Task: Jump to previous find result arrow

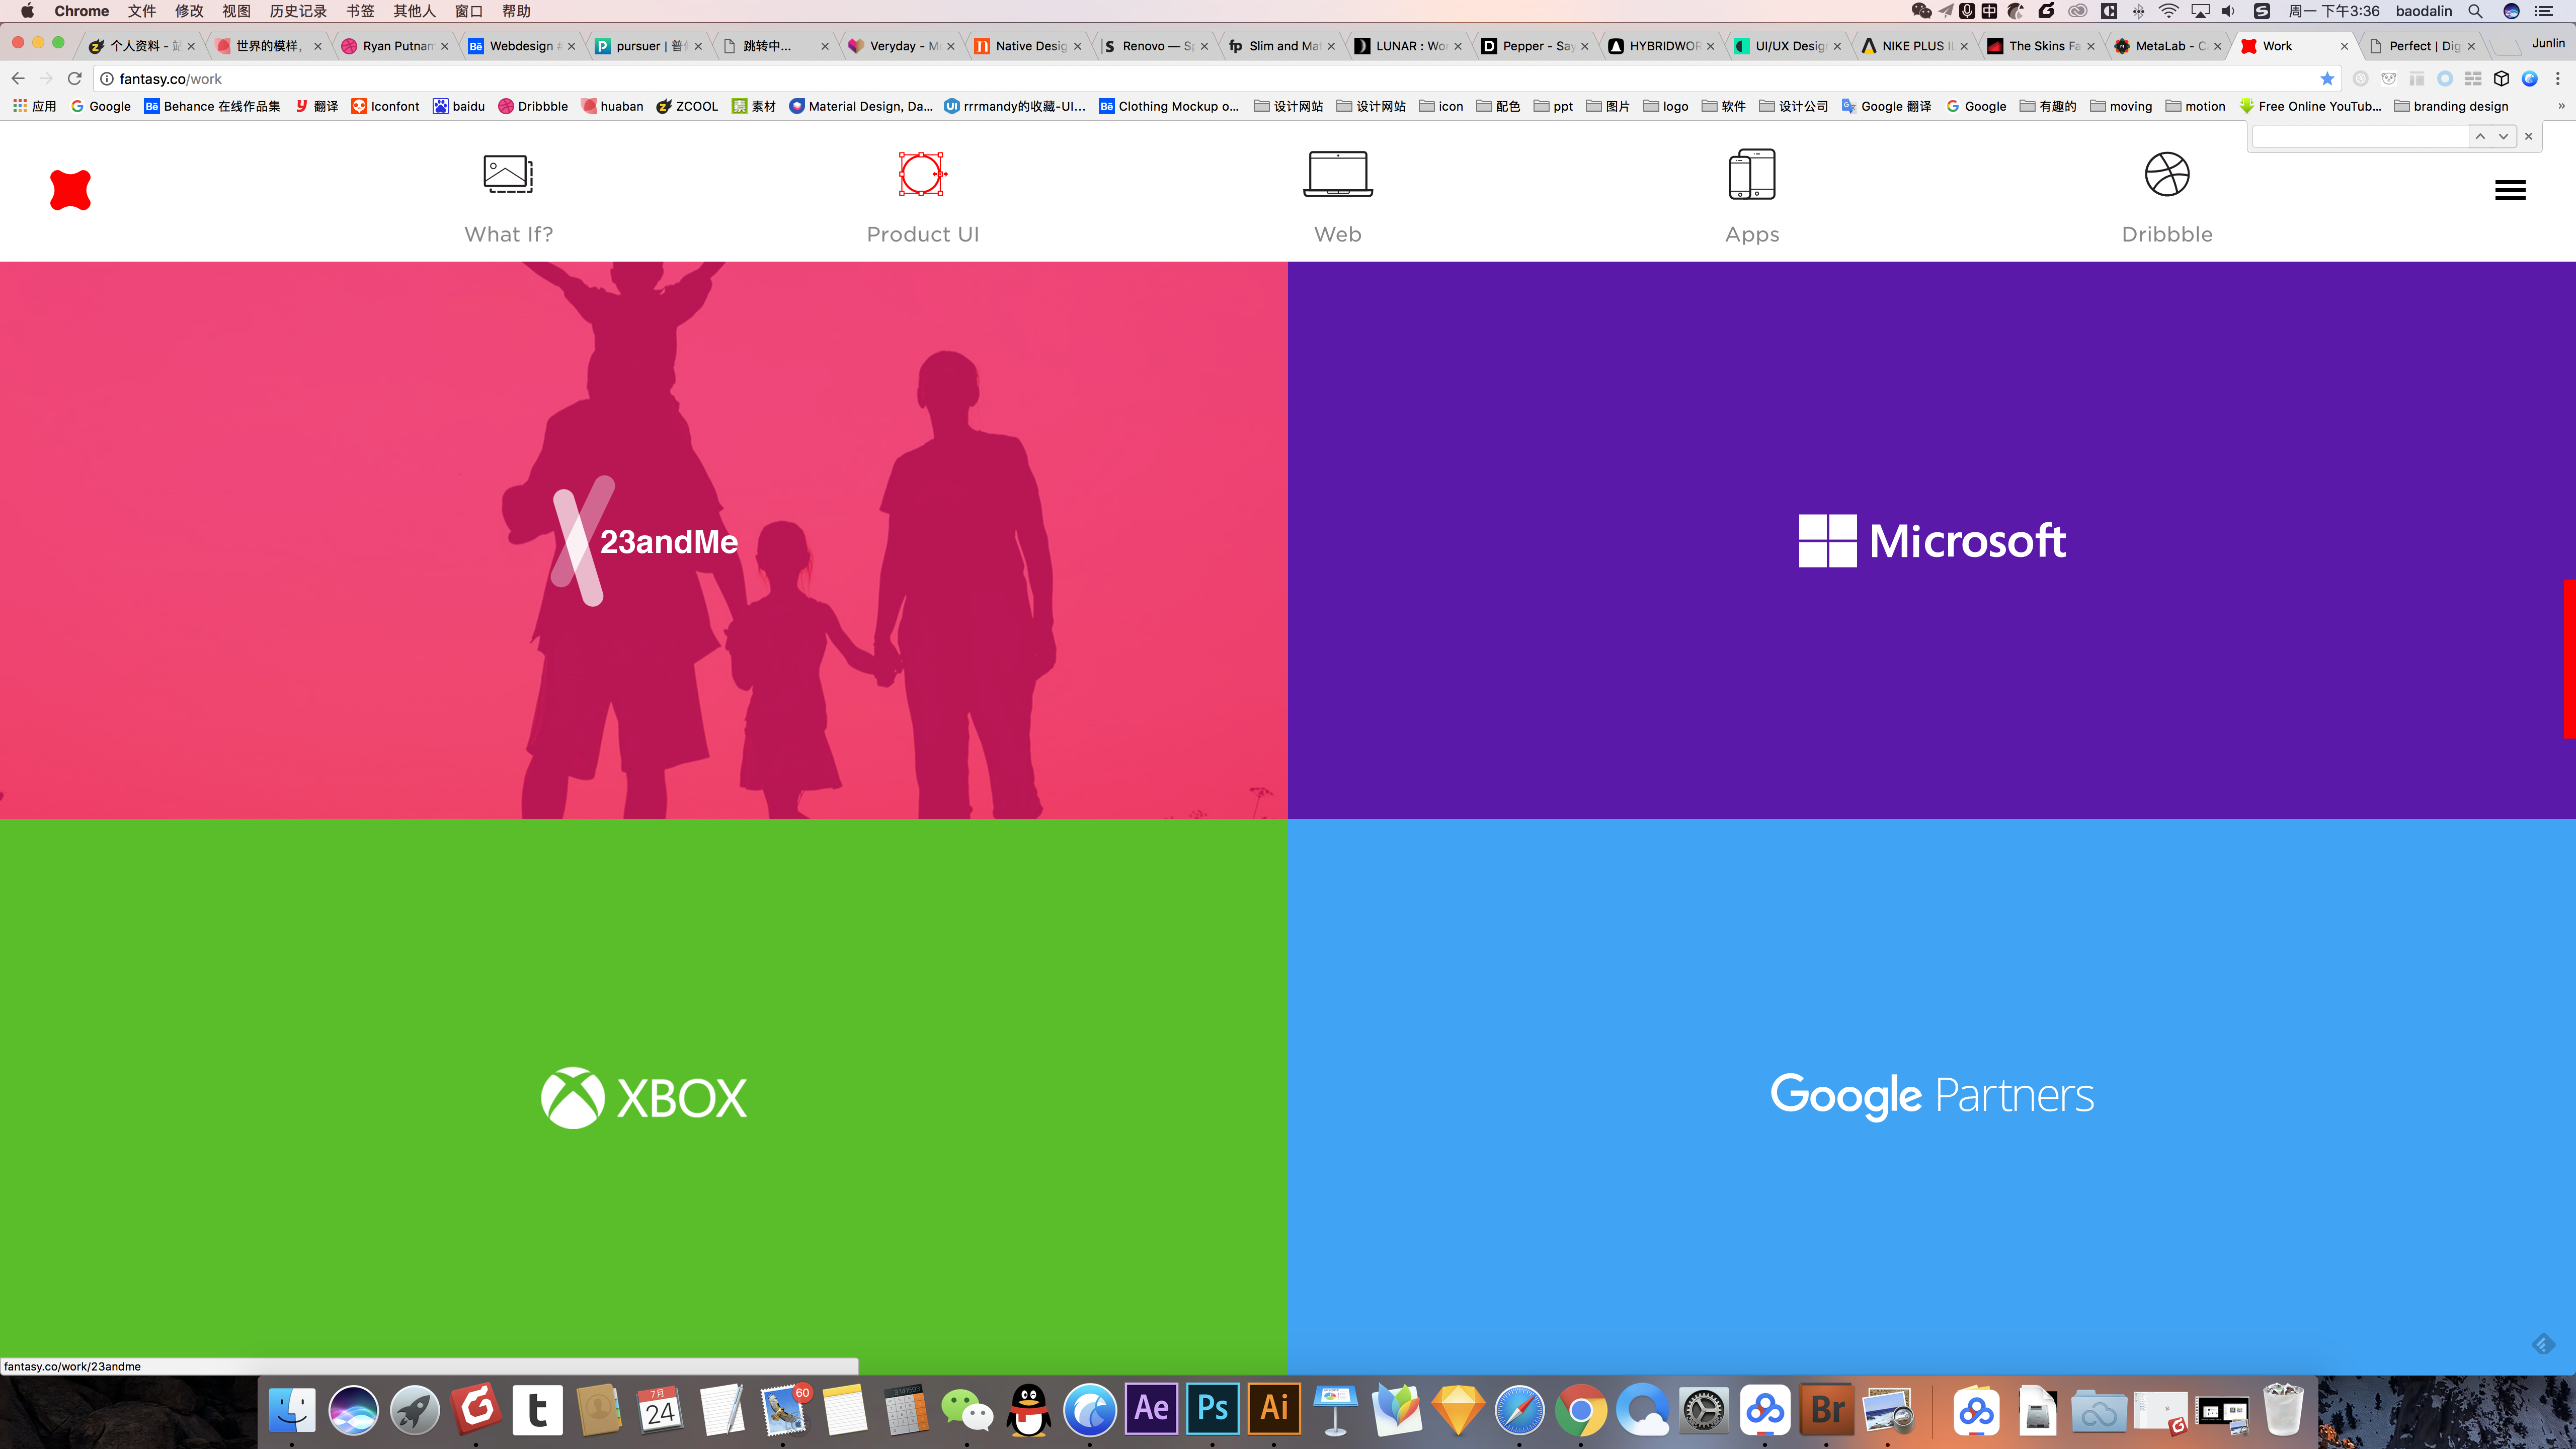Action: point(2480,136)
